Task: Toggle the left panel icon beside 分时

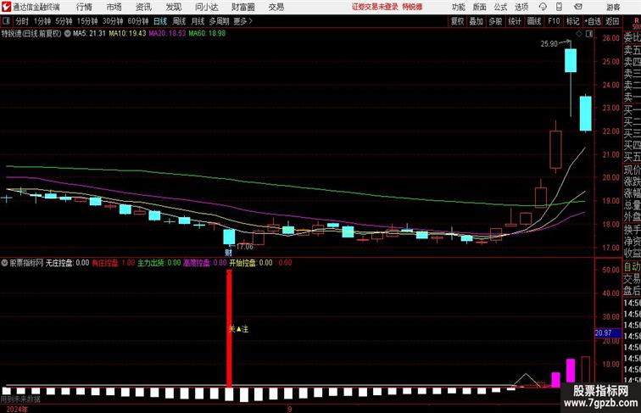Action: 6,21
